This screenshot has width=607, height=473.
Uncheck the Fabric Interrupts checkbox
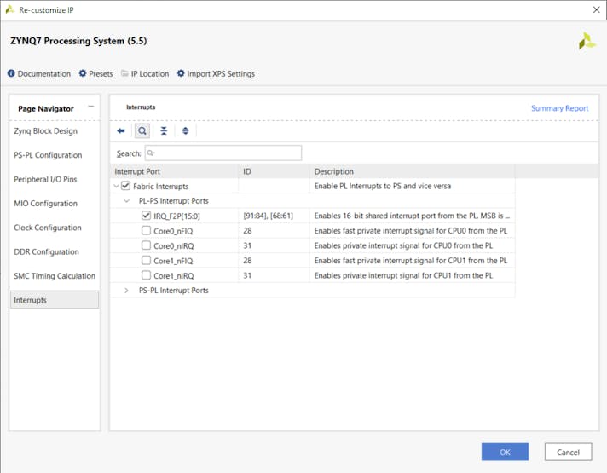[126, 186]
